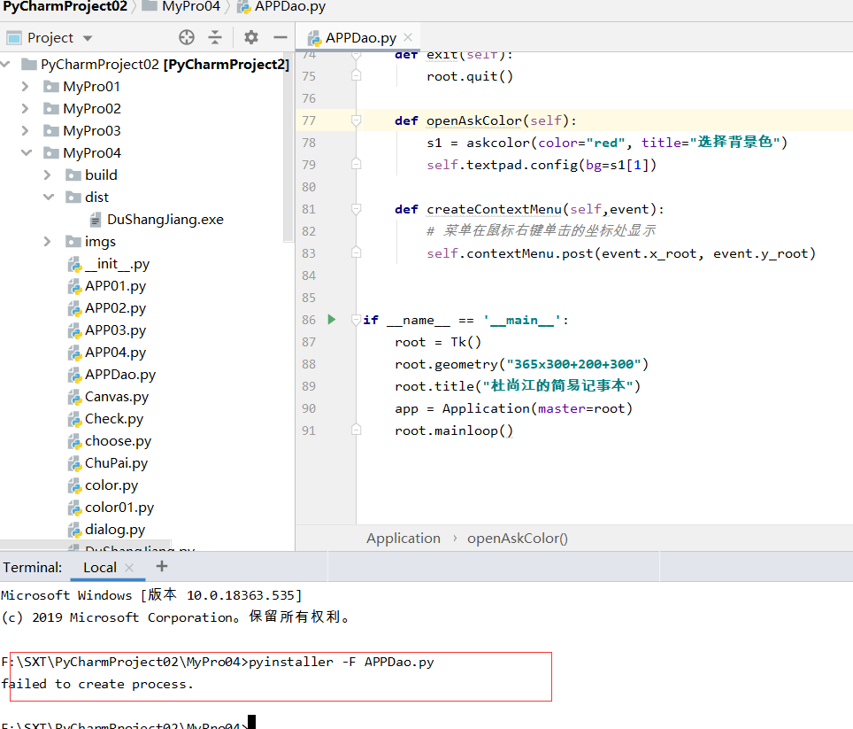Select Check.py in project tree
The image size is (853, 729).
point(113,419)
